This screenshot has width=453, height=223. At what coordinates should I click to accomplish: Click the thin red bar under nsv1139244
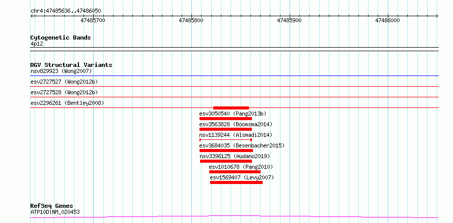click(225, 140)
